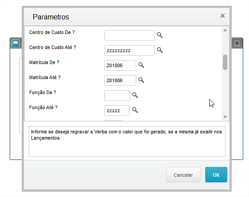
Task: Click the Centro de Custo Até field
Action: tap(130, 50)
